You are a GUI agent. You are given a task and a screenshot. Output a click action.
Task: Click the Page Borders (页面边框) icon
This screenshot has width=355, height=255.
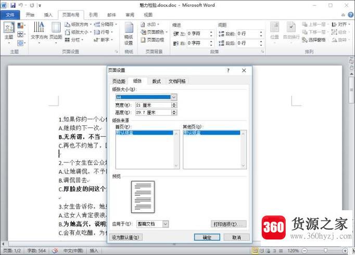[153, 40]
